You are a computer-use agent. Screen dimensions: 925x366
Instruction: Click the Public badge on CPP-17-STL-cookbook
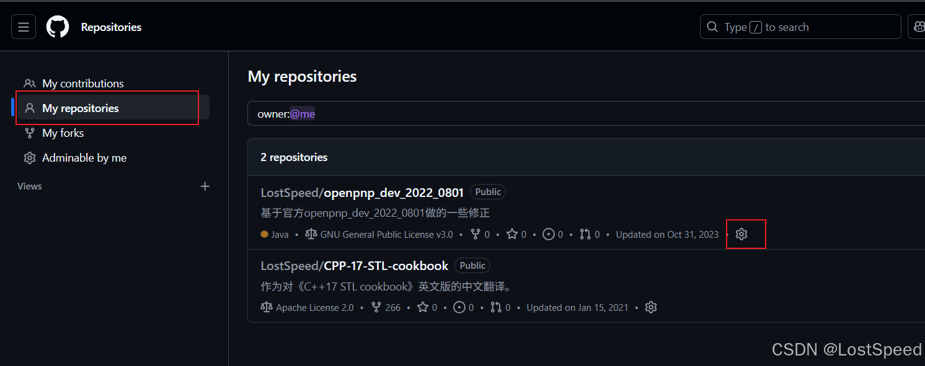[x=472, y=265]
